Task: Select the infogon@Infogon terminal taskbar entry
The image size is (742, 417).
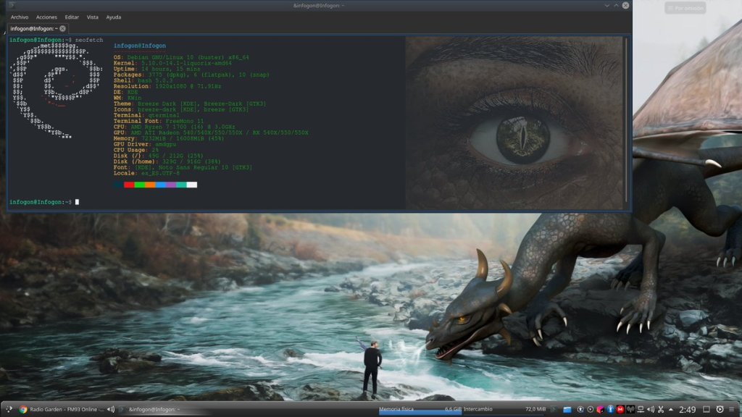Action: point(154,410)
